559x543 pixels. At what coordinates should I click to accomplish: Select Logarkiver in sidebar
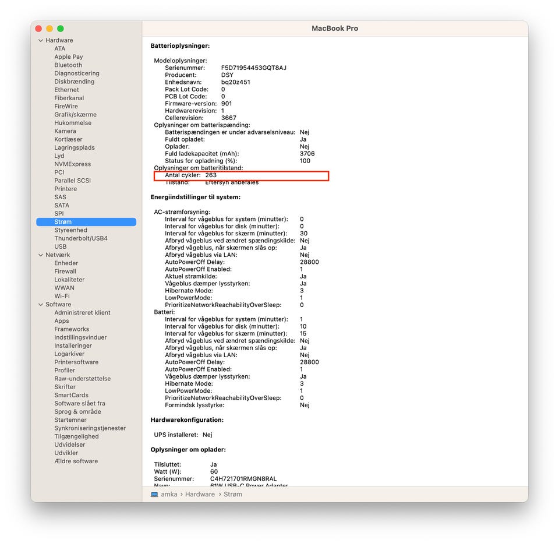point(69,354)
